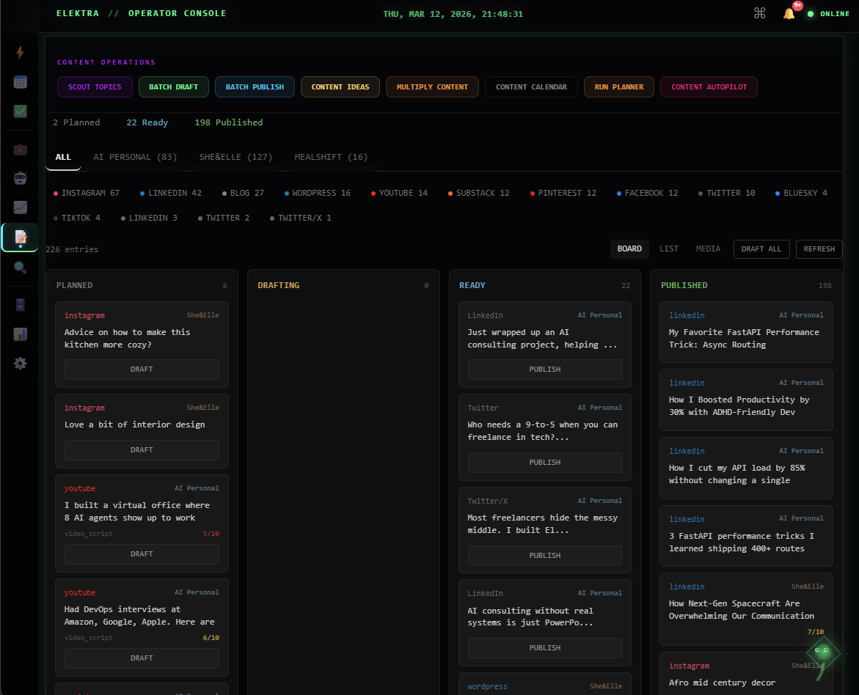The height and width of the screenshot is (695, 859).
Task: Click the ONLINE status indicator
Action: 828,13
